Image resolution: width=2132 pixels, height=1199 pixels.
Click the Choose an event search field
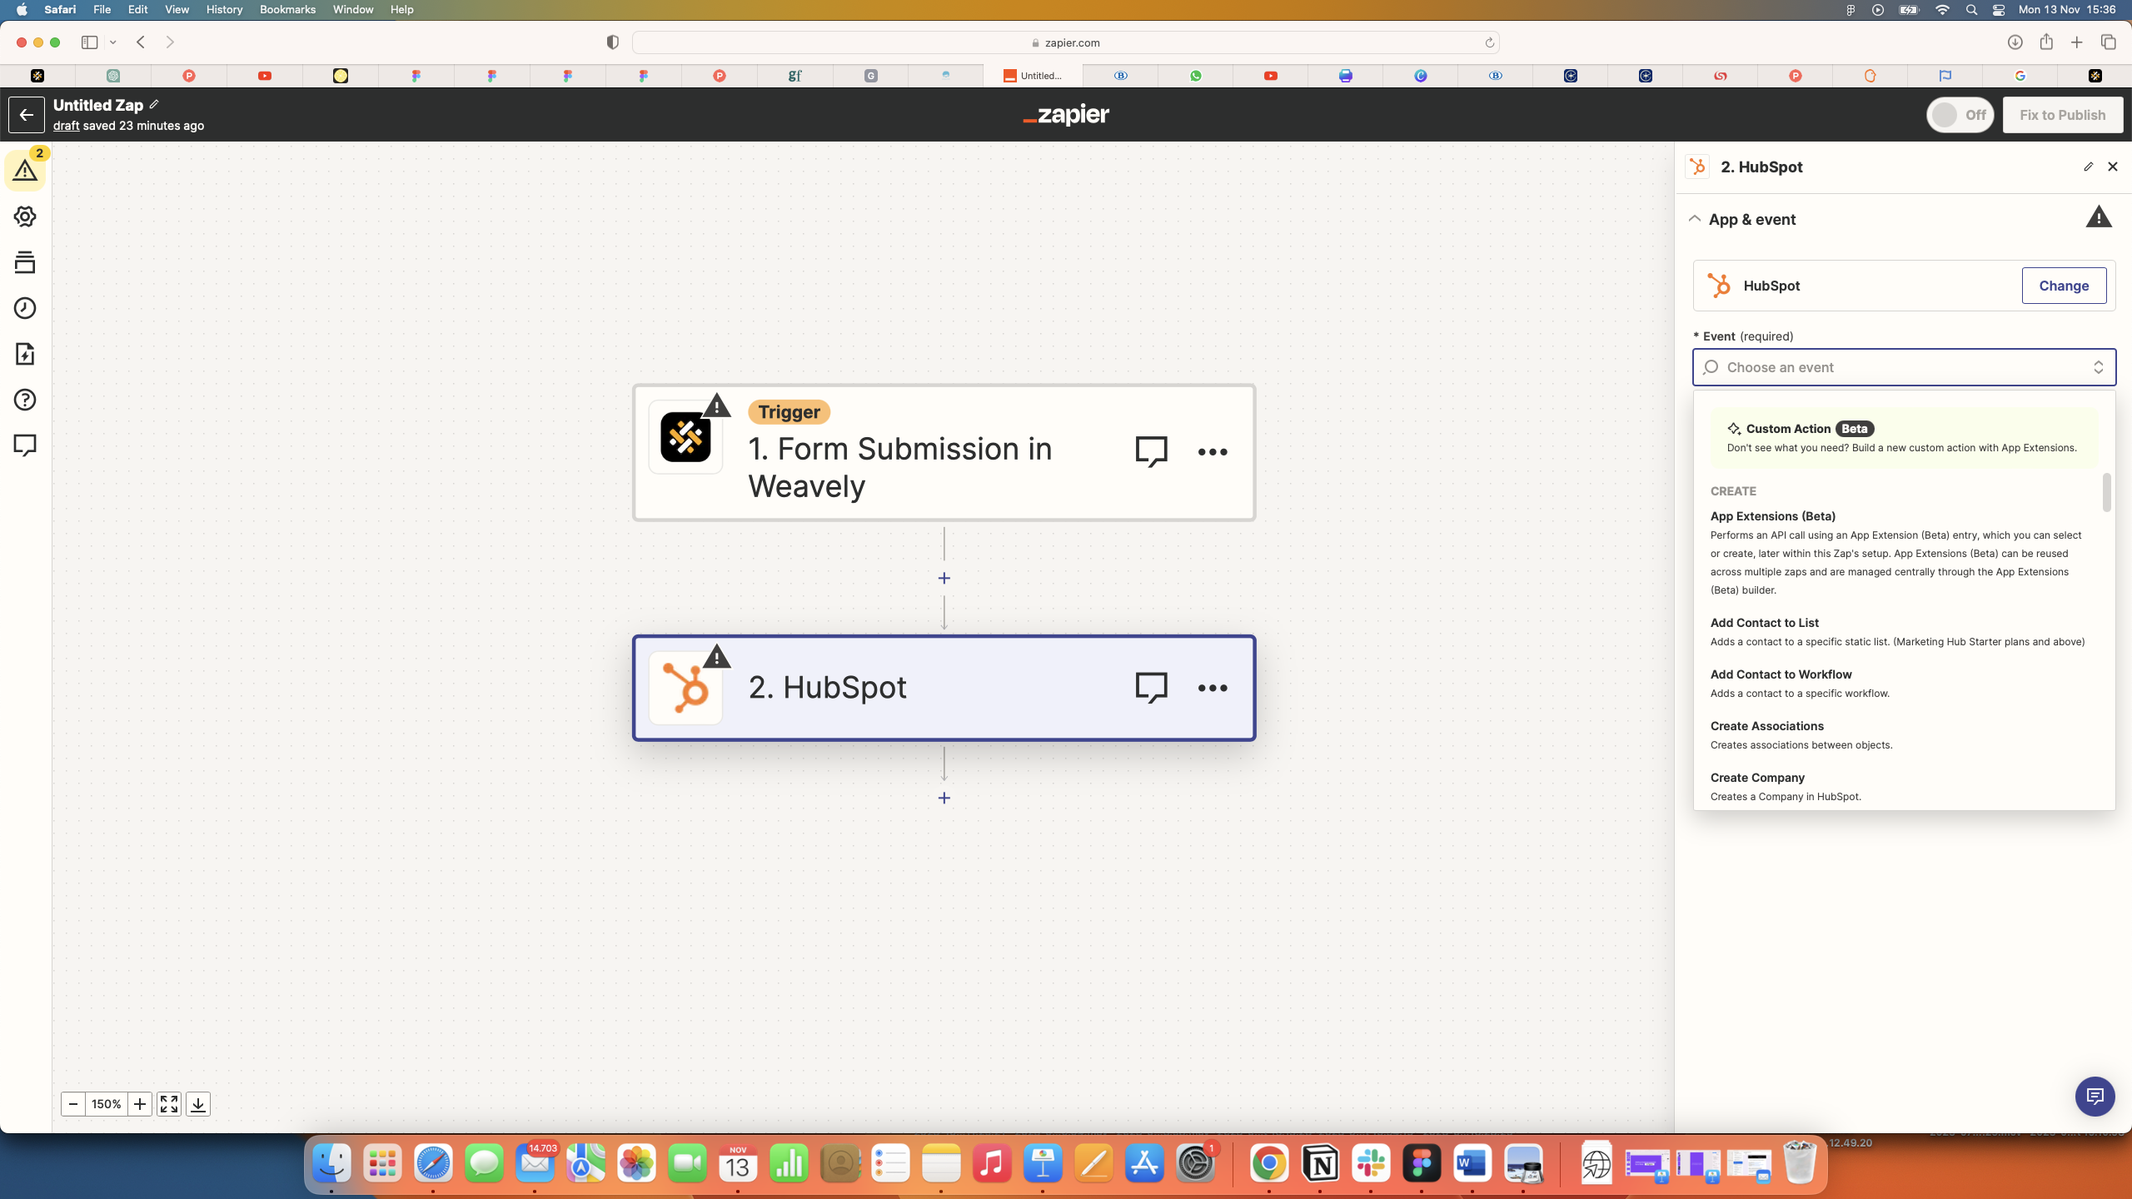pos(1904,367)
